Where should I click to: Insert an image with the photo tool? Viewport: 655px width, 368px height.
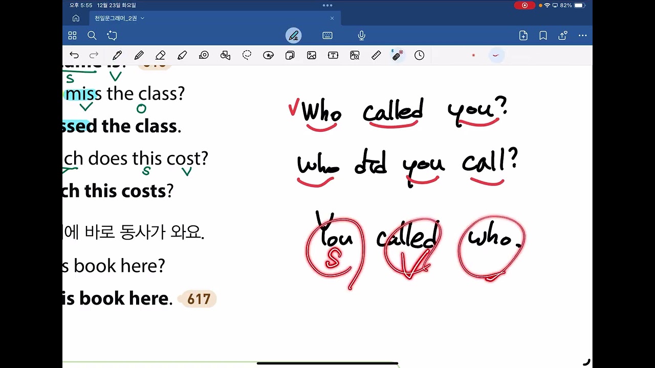(311, 55)
